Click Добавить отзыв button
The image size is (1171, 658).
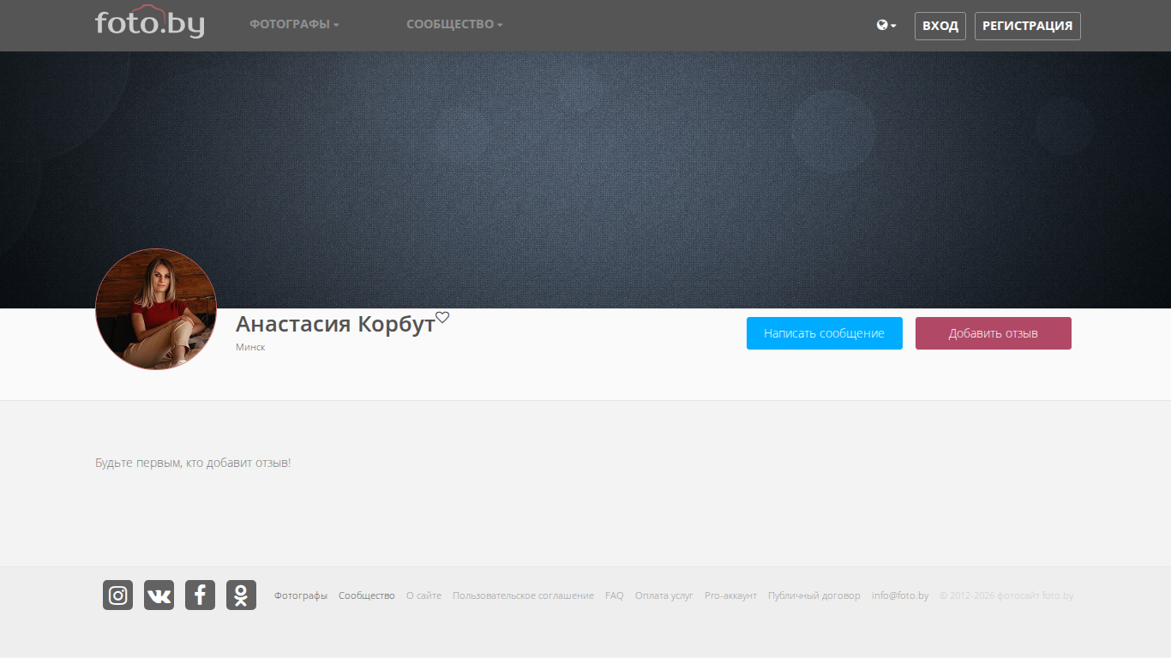coord(993,333)
